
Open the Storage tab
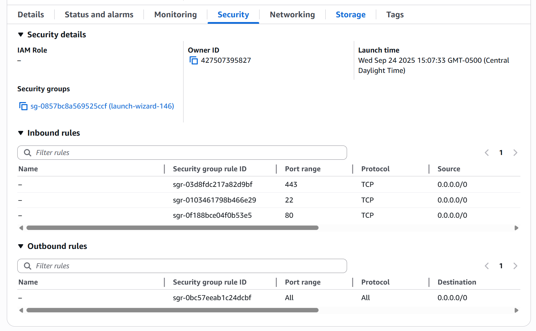coord(350,15)
